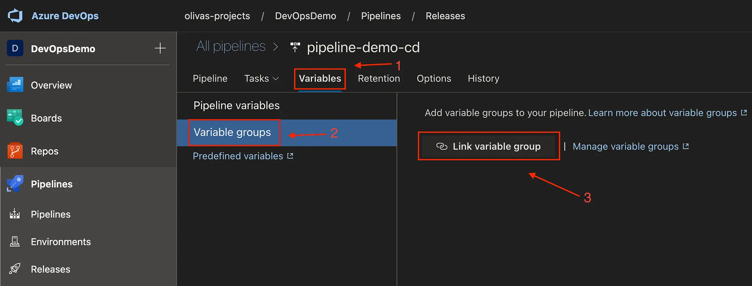Click the Azure DevOps logo icon
This screenshot has width=752, height=286.
pos(15,16)
